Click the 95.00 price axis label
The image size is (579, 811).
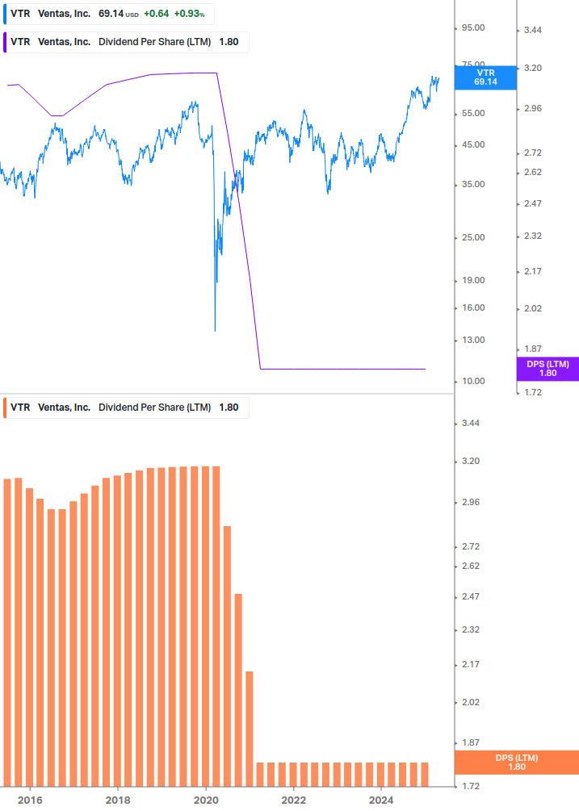pos(473,28)
